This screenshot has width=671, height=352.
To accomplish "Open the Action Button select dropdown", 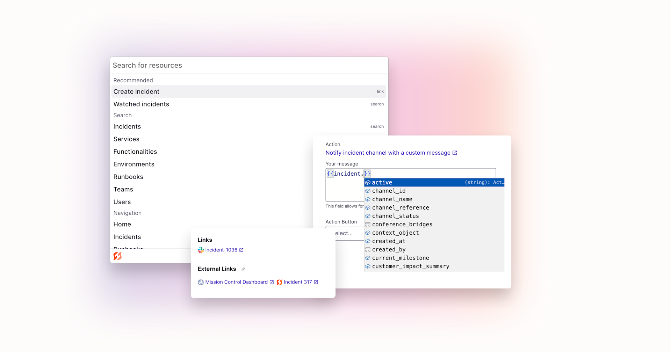I will pyautogui.click(x=345, y=233).
